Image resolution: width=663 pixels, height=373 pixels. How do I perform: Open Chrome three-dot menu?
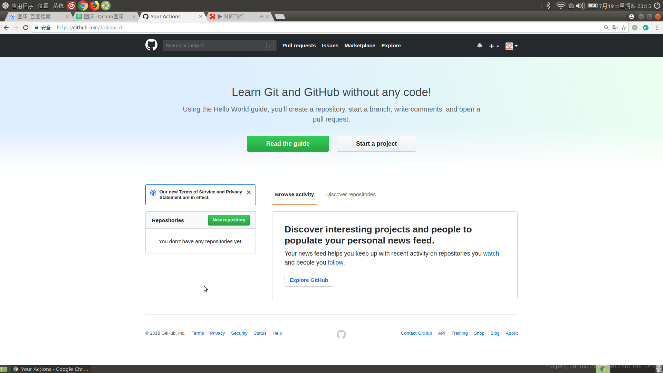pos(657,28)
